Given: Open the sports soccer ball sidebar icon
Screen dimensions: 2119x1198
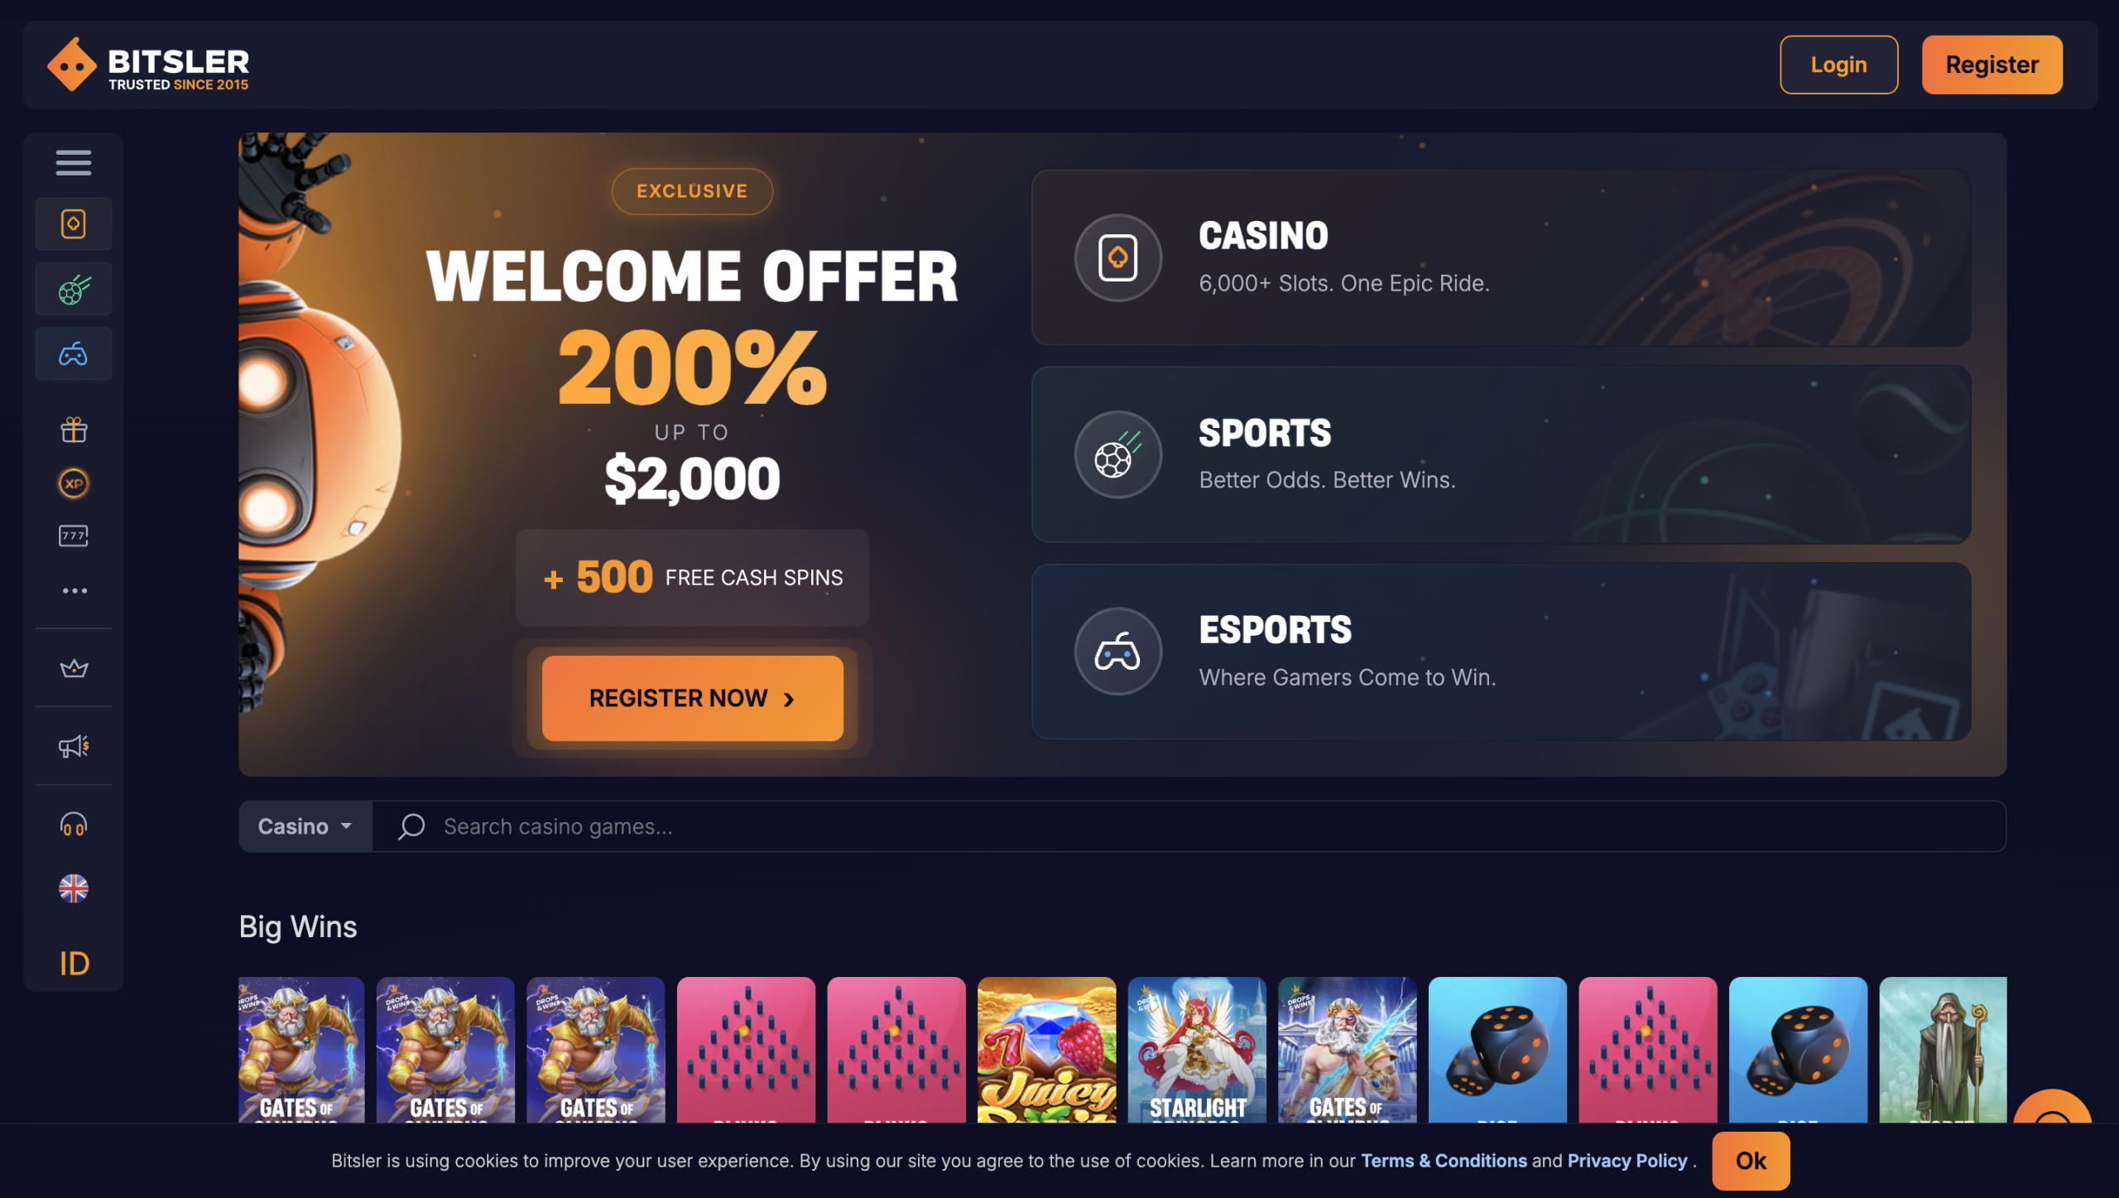Looking at the screenshot, I should 73,289.
